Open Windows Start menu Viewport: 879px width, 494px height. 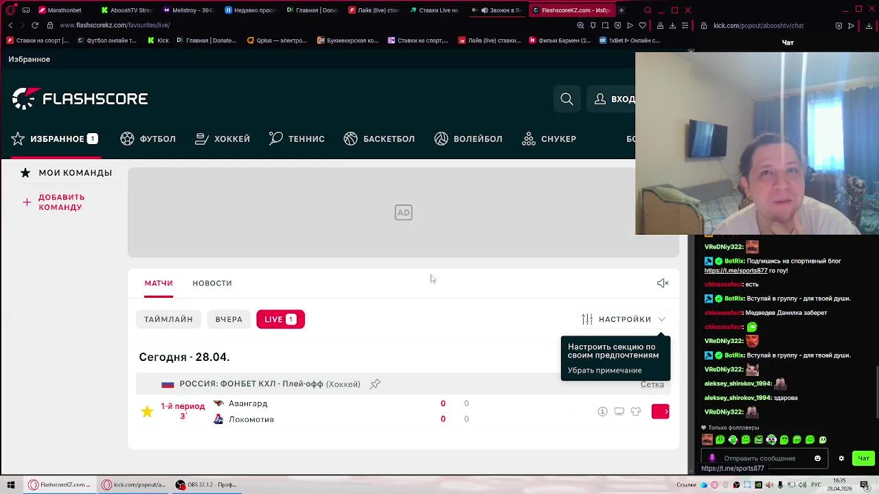pyautogui.click(x=11, y=484)
